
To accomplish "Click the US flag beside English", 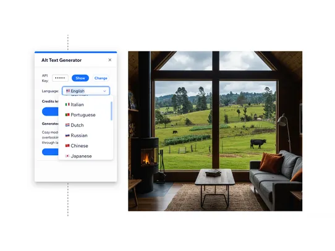I will tap(68, 91).
